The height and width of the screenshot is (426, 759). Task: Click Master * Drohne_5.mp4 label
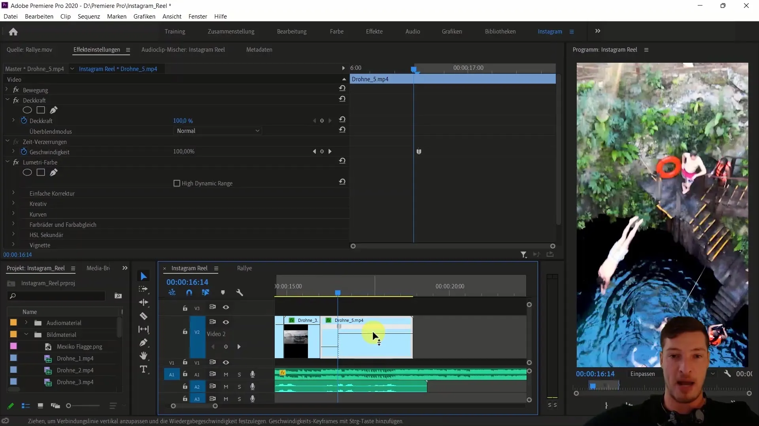point(34,69)
